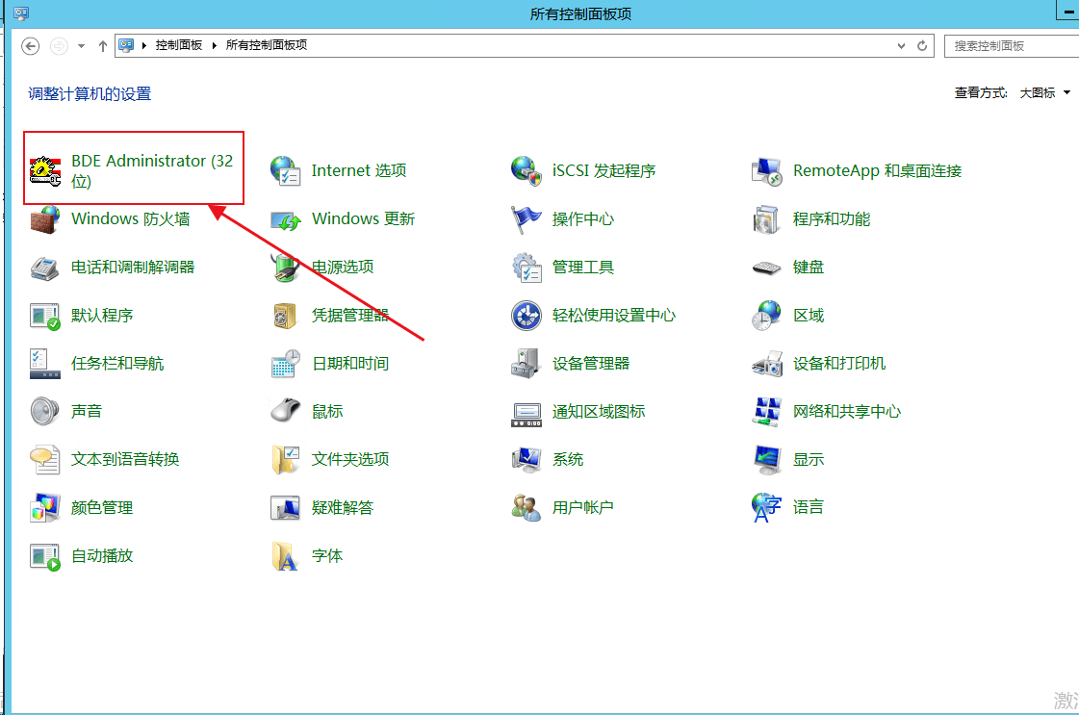This screenshot has width=1079, height=715.
Task: Click window system menu icon in title bar
Action: 20,13
